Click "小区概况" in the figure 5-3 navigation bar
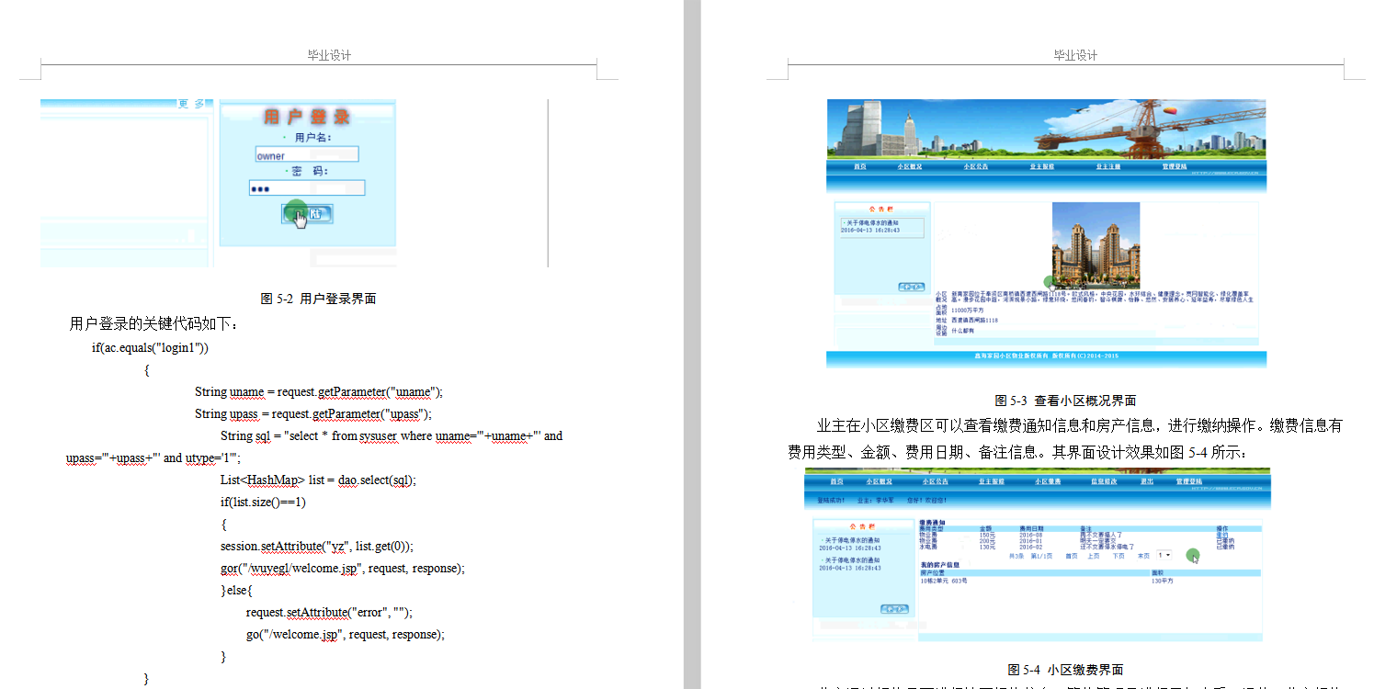1374x689 pixels. click(x=910, y=166)
